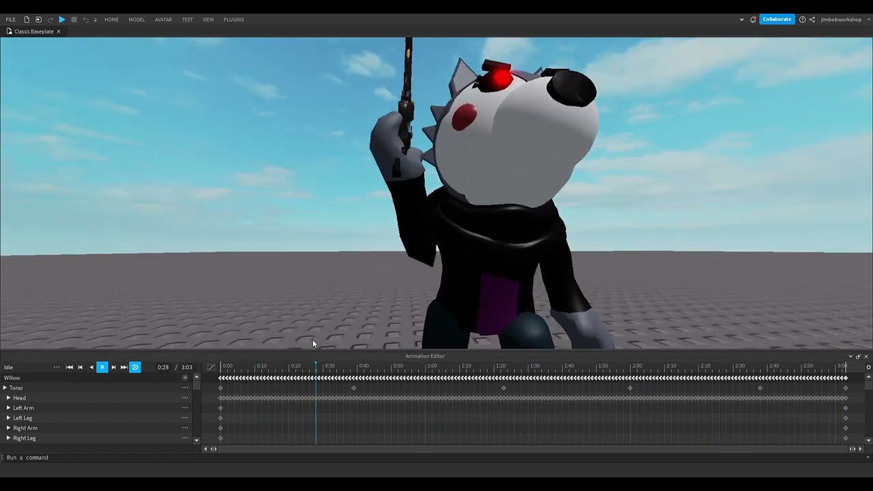This screenshot has height=491, width=873.
Task: Click timeline zoom handle at bottom left
Action: pyautogui.click(x=213, y=449)
